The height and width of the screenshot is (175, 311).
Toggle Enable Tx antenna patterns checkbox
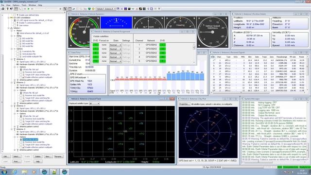[x=15, y=23]
